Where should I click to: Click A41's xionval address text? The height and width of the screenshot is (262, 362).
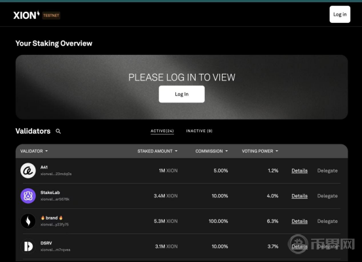56,174
